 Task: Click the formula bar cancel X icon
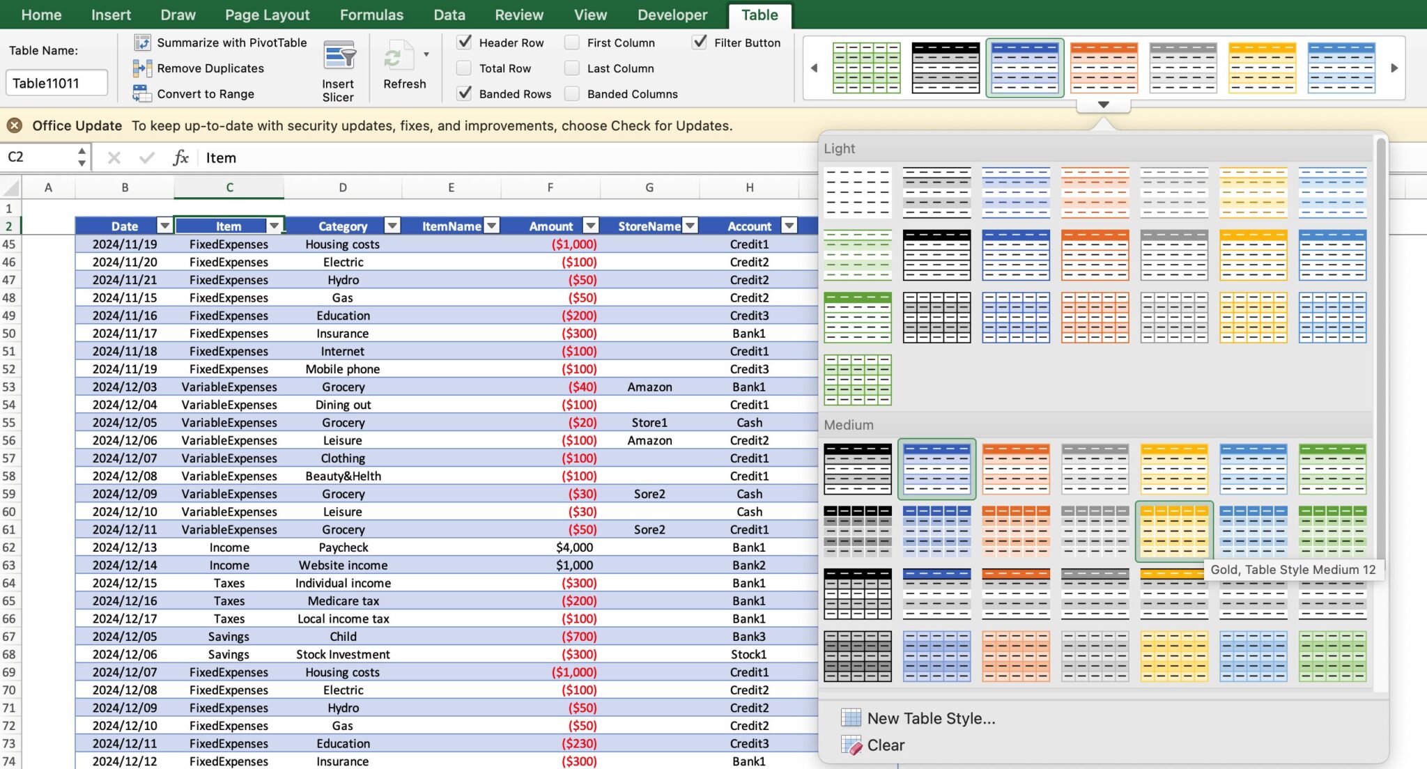tap(114, 158)
